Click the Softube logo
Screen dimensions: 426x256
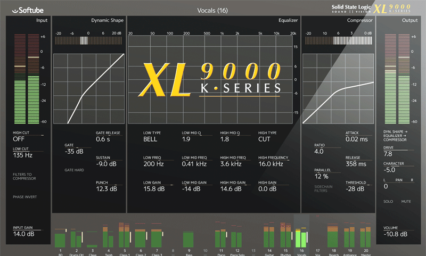(28, 10)
